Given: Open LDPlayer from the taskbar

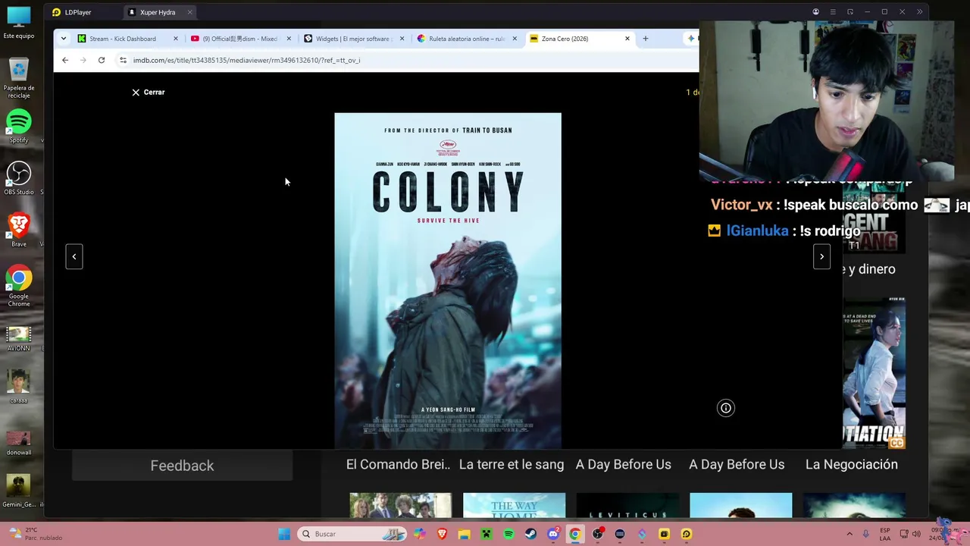Looking at the screenshot, I should (687, 534).
